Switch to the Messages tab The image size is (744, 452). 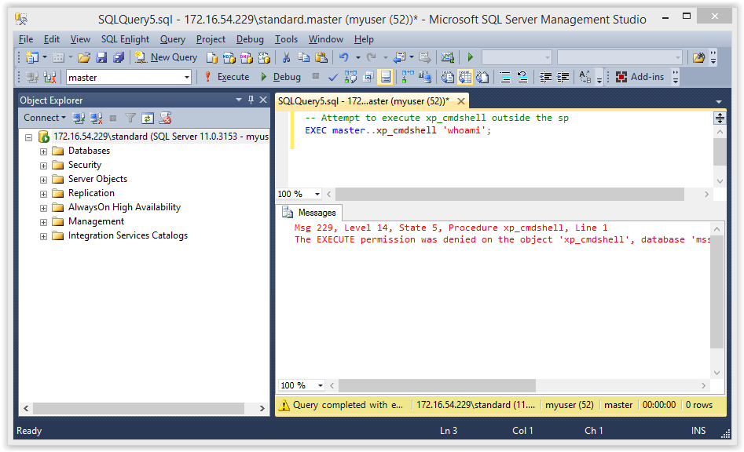(x=310, y=212)
